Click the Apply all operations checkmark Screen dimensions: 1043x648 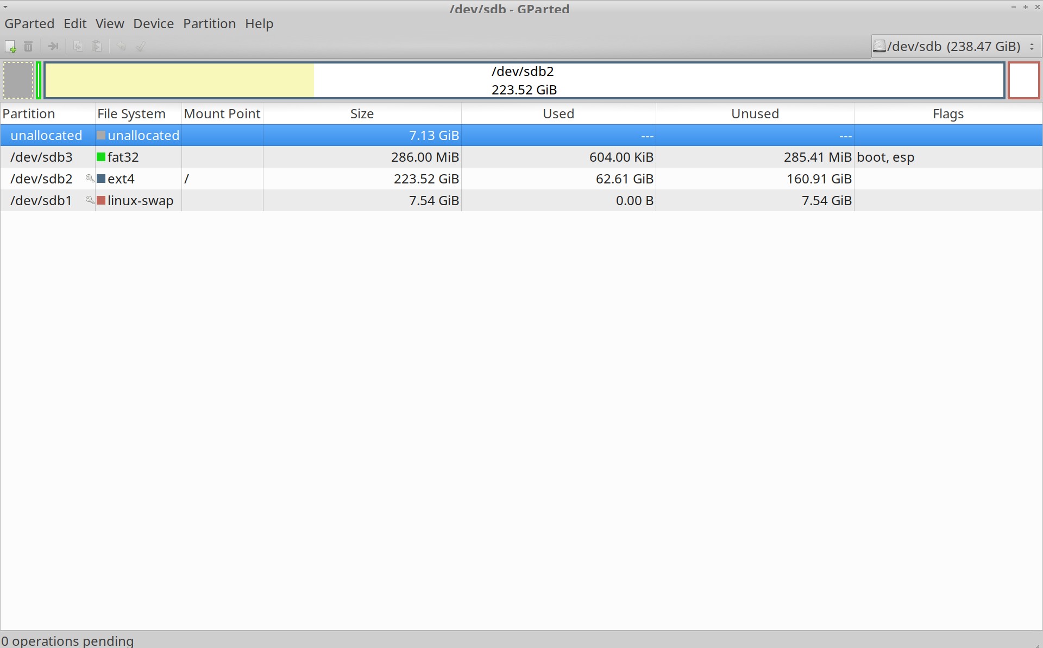[x=141, y=47]
